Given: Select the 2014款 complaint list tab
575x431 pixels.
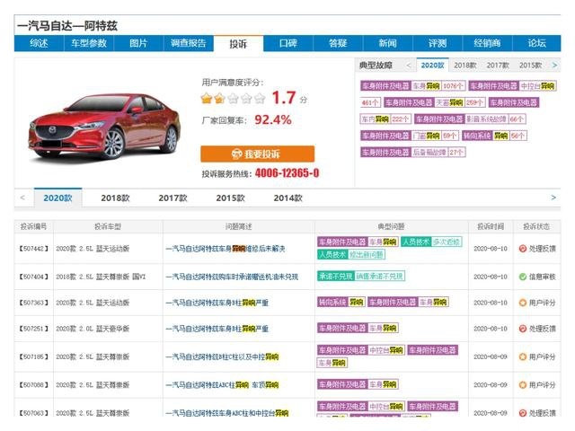Looking at the screenshot, I should click(x=287, y=198).
